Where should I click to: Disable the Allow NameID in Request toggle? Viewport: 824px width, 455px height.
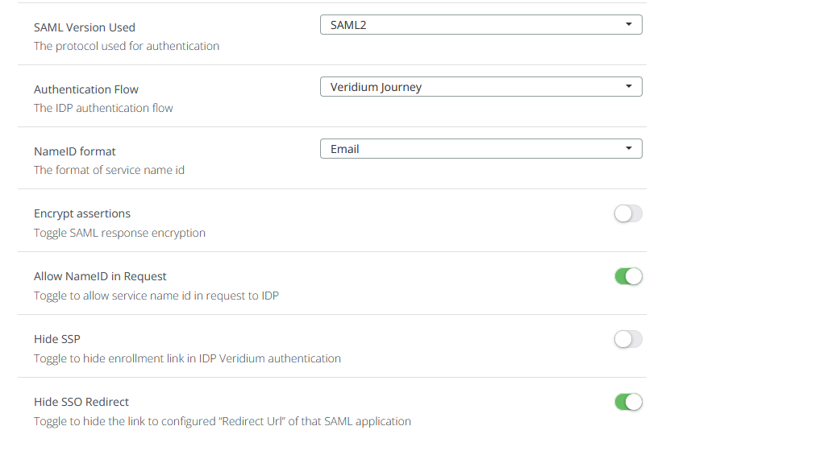628,276
